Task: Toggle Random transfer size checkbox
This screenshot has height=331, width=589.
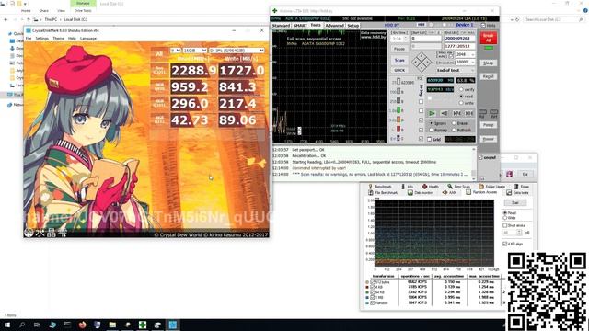Action: [x=372, y=302]
